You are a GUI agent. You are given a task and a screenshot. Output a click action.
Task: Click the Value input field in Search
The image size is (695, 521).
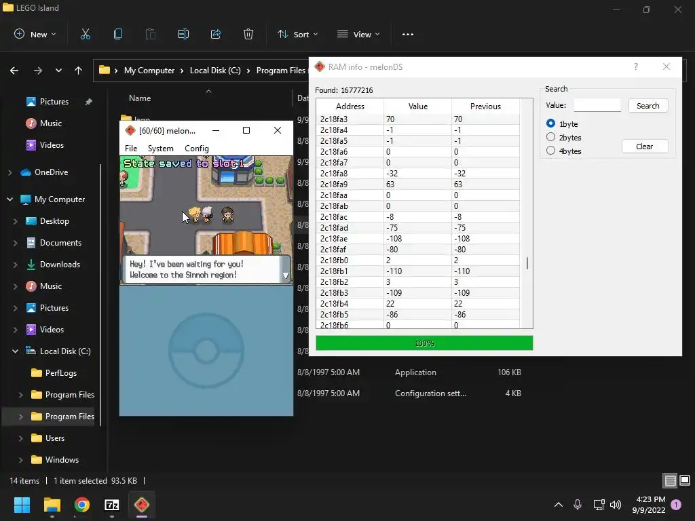(x=597, y=105)
